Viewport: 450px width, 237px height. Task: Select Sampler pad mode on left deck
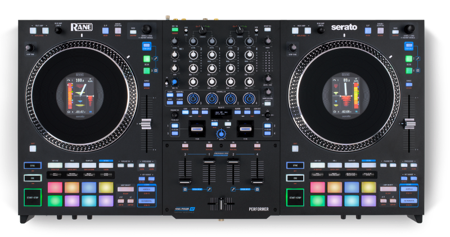click(x=89, y=165)
